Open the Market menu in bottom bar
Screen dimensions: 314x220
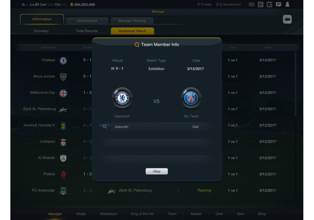coord(196,214)
